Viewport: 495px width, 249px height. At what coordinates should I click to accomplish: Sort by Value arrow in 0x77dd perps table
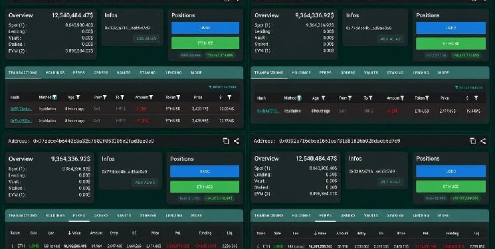(x=70, y=233)
